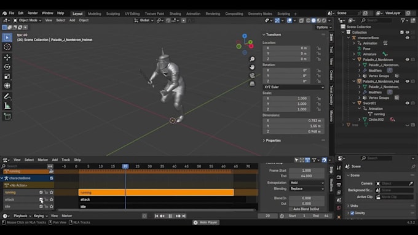Toggle X-ray in the viewport header
418x235 pixels.
301,20
